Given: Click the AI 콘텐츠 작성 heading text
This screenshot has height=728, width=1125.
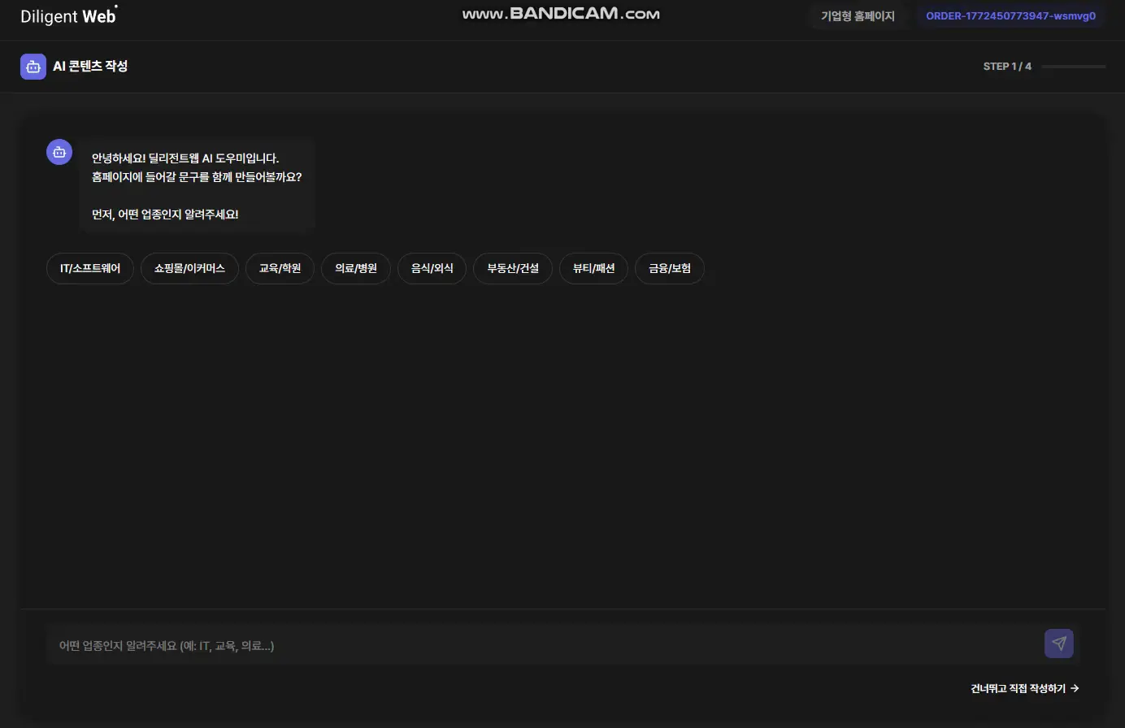Looking at the screenshot, I should click(90, 67).
